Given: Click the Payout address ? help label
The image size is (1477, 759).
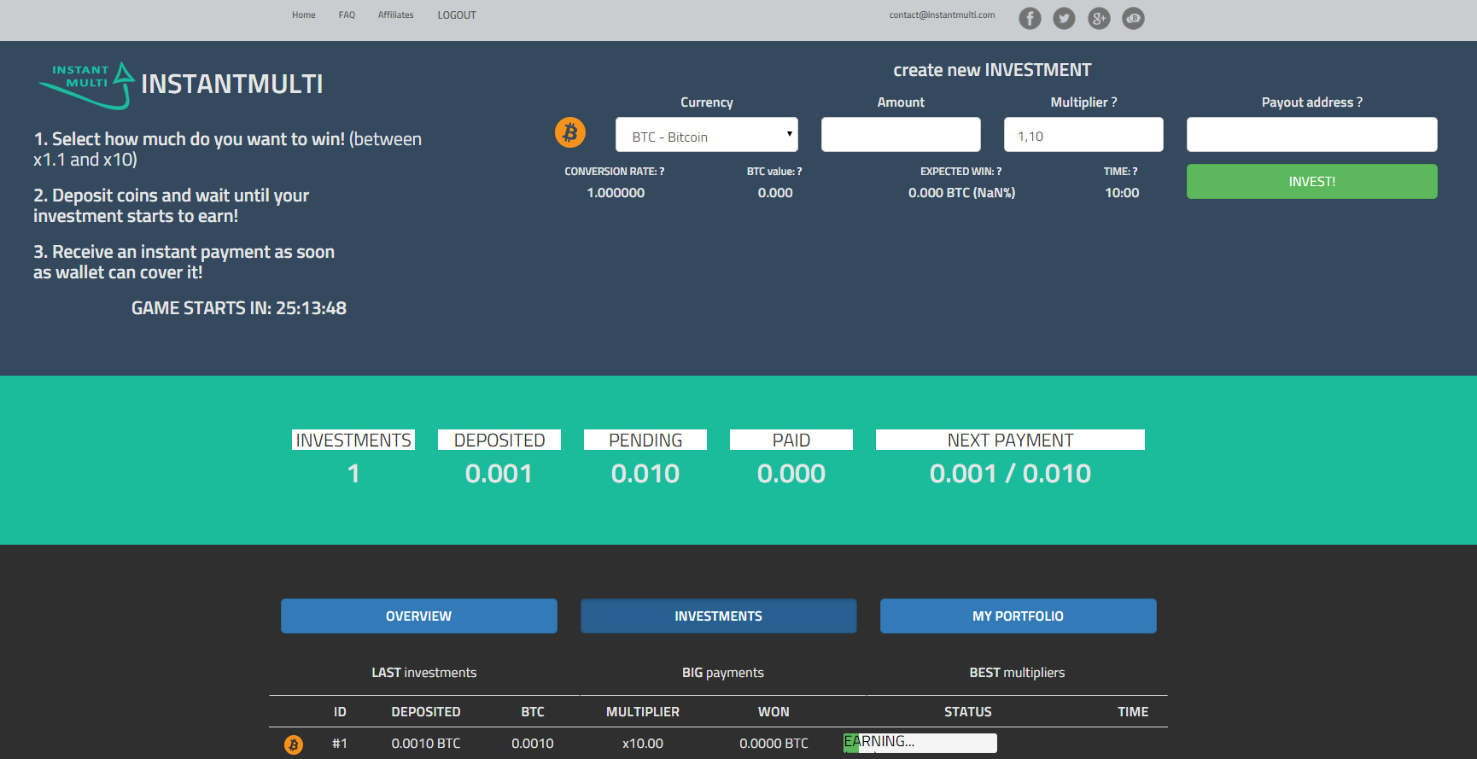Looking at the screenshot, I should 1311,102.
